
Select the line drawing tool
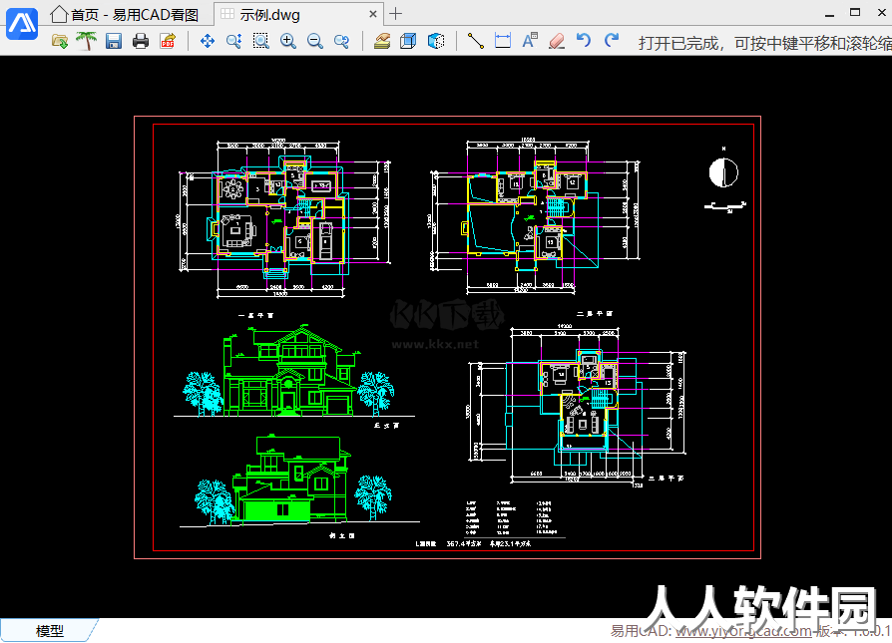click(x=476, y=41)
